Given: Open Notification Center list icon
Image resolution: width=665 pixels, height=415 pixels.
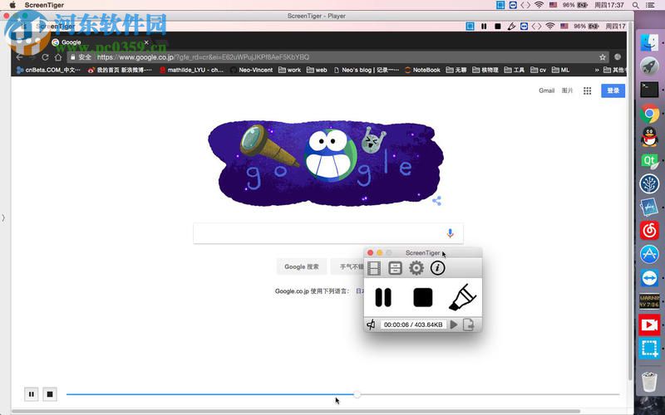Looking at the screenshot, I should click(650, 5).
